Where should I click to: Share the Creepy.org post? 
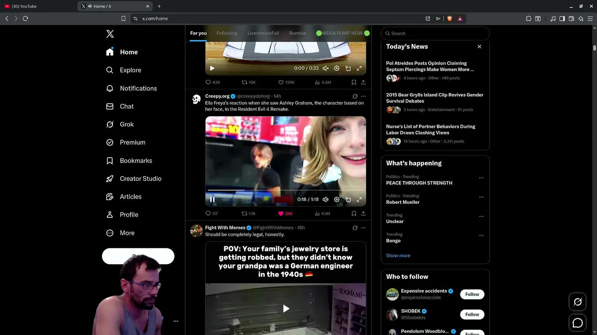[x=363, y=214]
